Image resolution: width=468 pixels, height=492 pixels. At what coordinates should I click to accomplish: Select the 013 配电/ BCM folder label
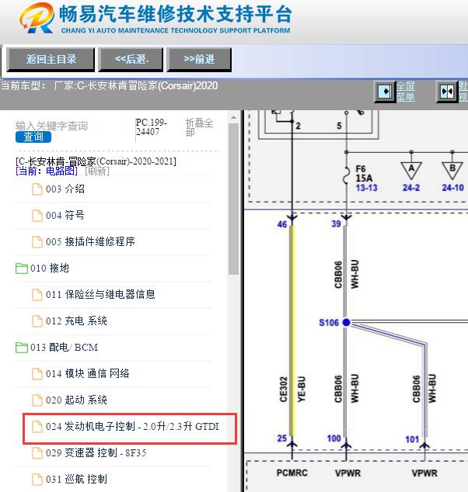tap(64, 348)
